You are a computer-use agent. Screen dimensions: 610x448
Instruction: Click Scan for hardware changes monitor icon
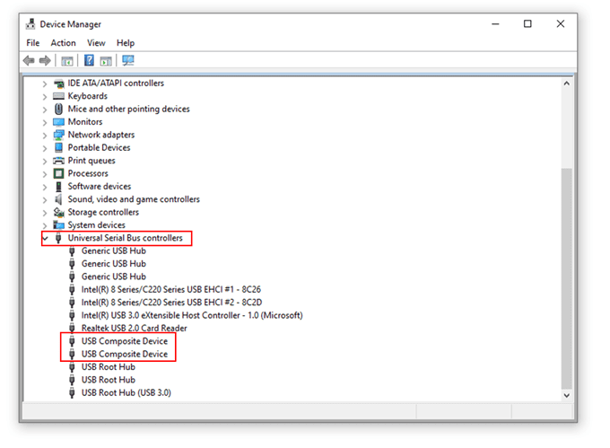127,60
